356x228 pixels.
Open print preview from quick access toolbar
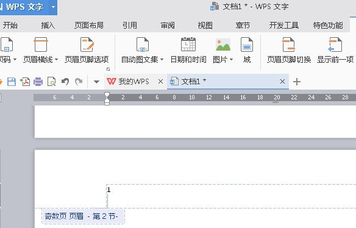pyautogui.click(x=52, y=82)
